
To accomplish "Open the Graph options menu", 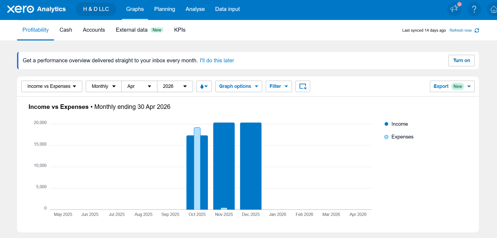I will 239,86.
